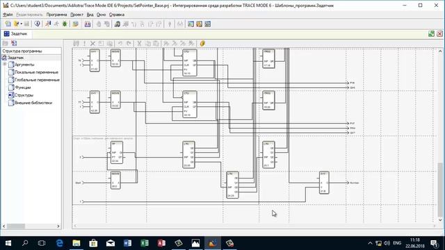Open the Проект menu
This screenshot has height=250, width=445.
(76, 15)
